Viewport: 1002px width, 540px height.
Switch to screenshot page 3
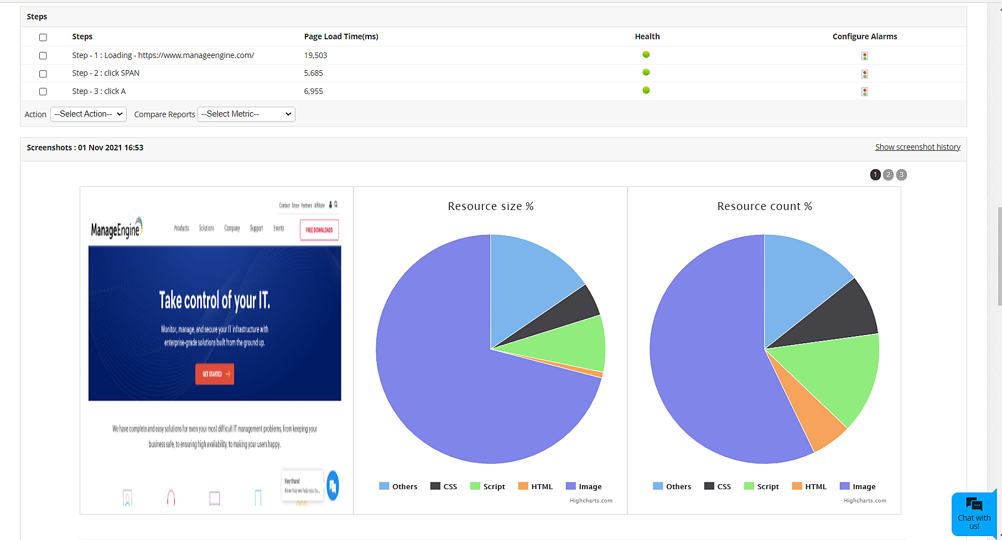(x=901, y=175)
